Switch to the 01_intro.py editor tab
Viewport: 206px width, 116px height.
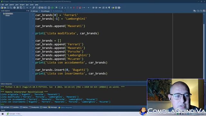tap(34, 11)
